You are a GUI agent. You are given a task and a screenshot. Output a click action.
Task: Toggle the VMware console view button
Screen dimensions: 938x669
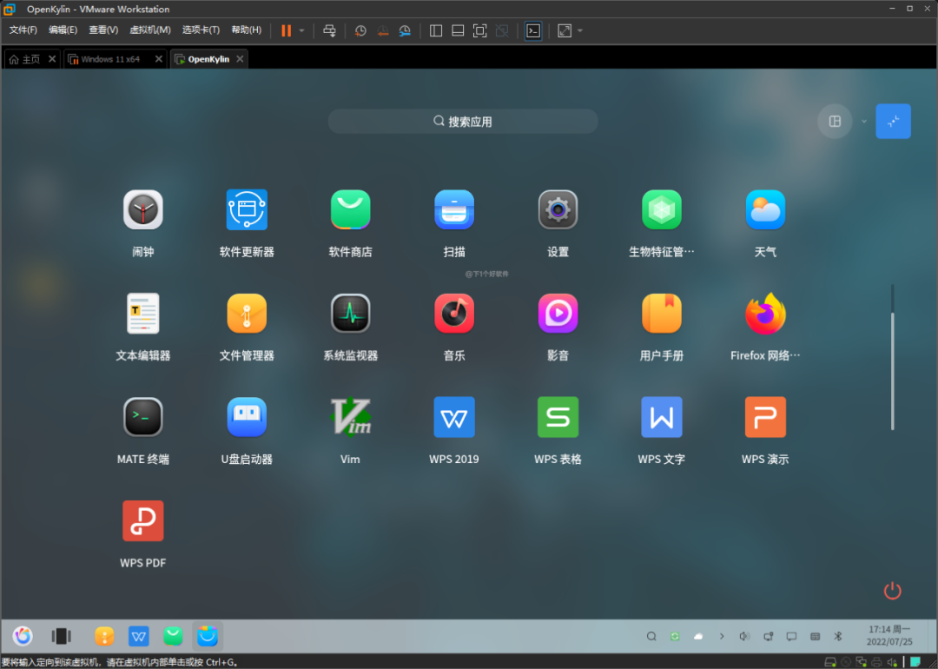click(533, 30)
